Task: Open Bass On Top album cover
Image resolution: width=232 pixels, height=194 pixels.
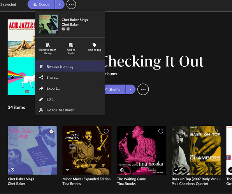Action: (x=196, y=150)
